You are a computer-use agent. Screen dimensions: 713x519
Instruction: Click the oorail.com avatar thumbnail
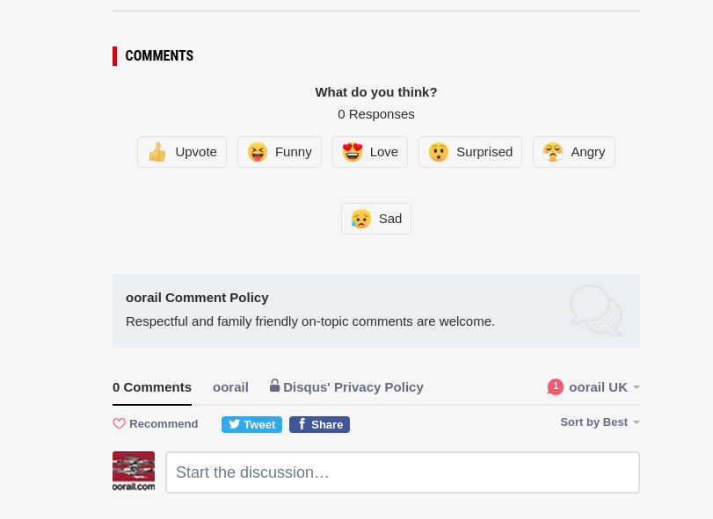tap(134, 472)
